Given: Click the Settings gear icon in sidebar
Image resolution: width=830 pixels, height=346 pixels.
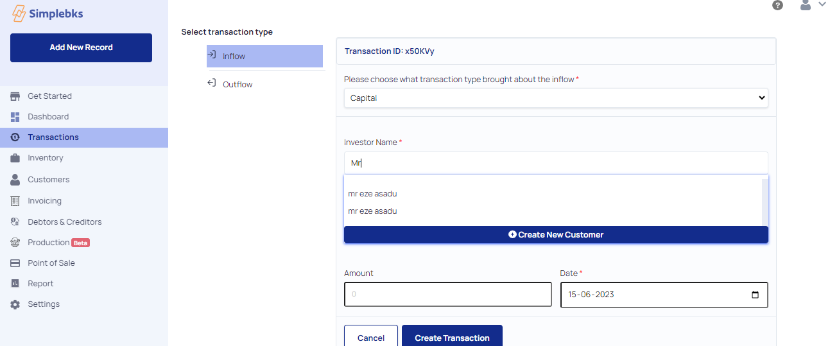Looking at the screenshot, I should point(15,304).
